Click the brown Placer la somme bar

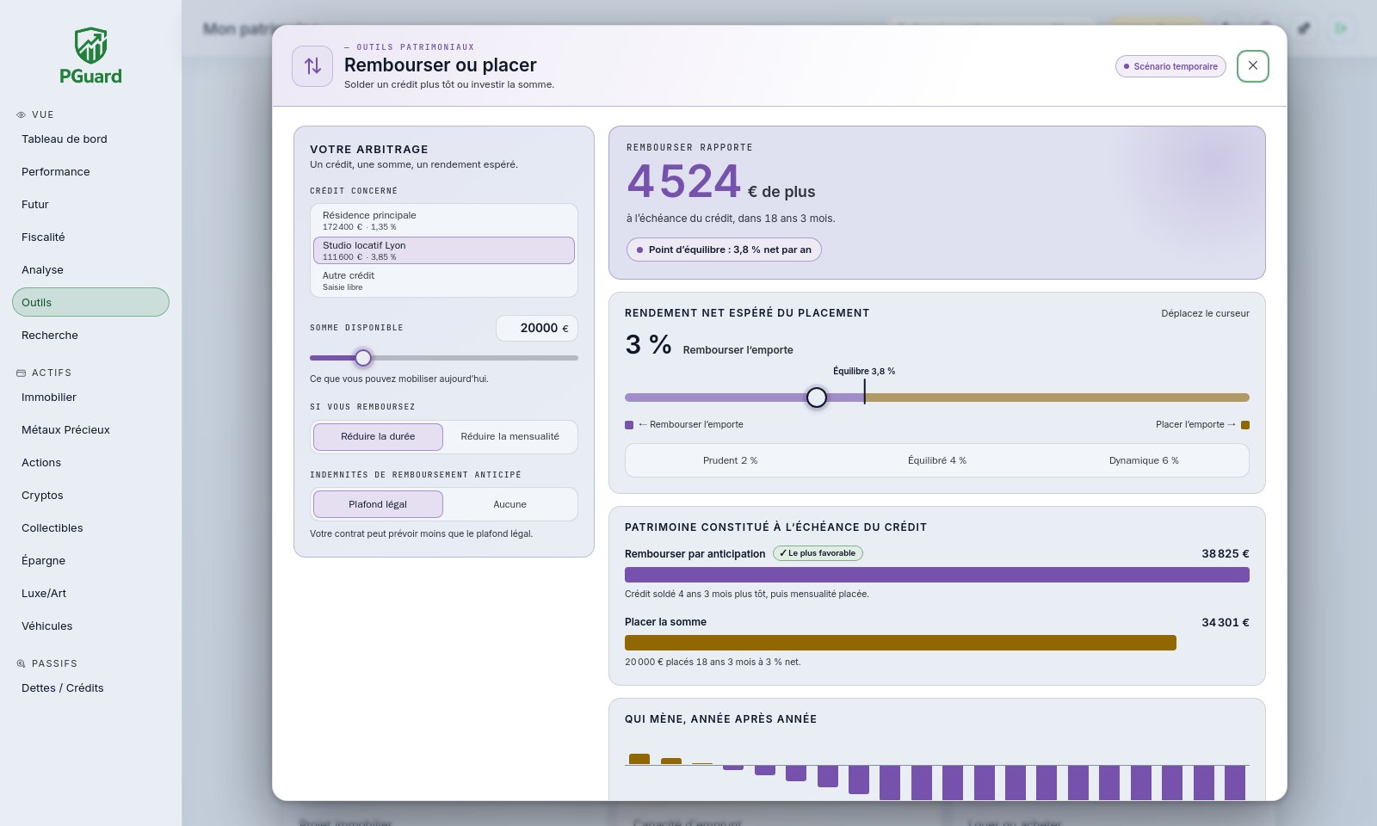(900, 643)
